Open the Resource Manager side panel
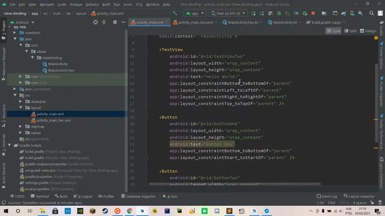385x216 pixels. pos(4,64)
